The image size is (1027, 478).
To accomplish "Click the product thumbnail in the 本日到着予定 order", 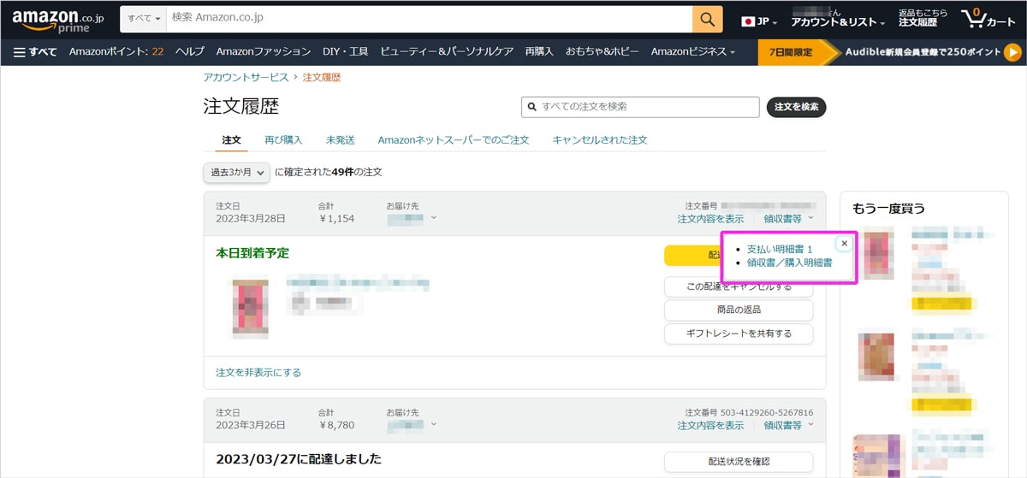I will (250, 309).
